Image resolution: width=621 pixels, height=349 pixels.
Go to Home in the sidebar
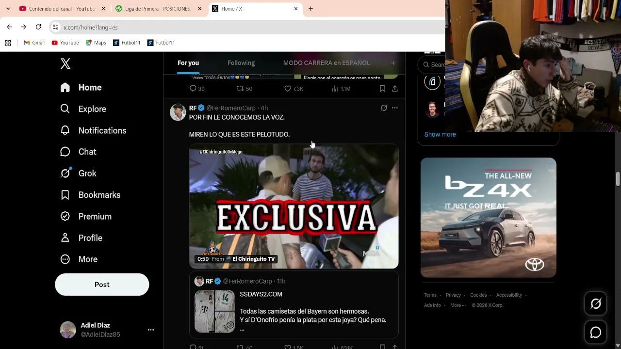(81, 88)
